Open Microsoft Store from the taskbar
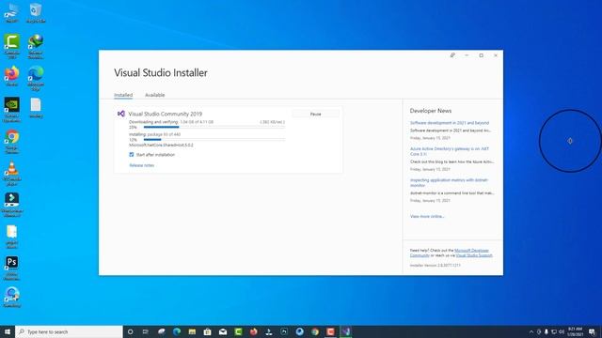This screenshot has height=338, width=602. coord(207,331)
